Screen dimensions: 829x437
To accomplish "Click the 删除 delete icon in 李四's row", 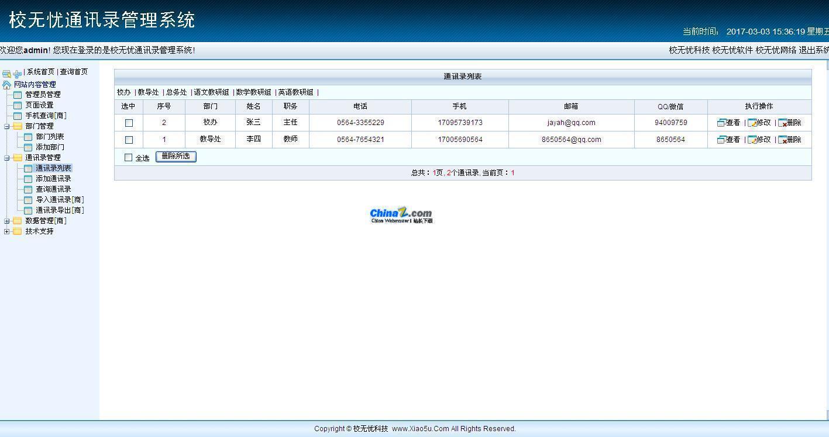I will coord(783,140).
